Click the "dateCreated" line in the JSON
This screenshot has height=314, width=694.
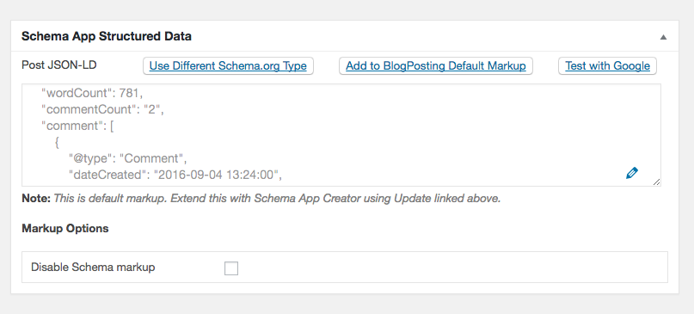coord(175,175)
